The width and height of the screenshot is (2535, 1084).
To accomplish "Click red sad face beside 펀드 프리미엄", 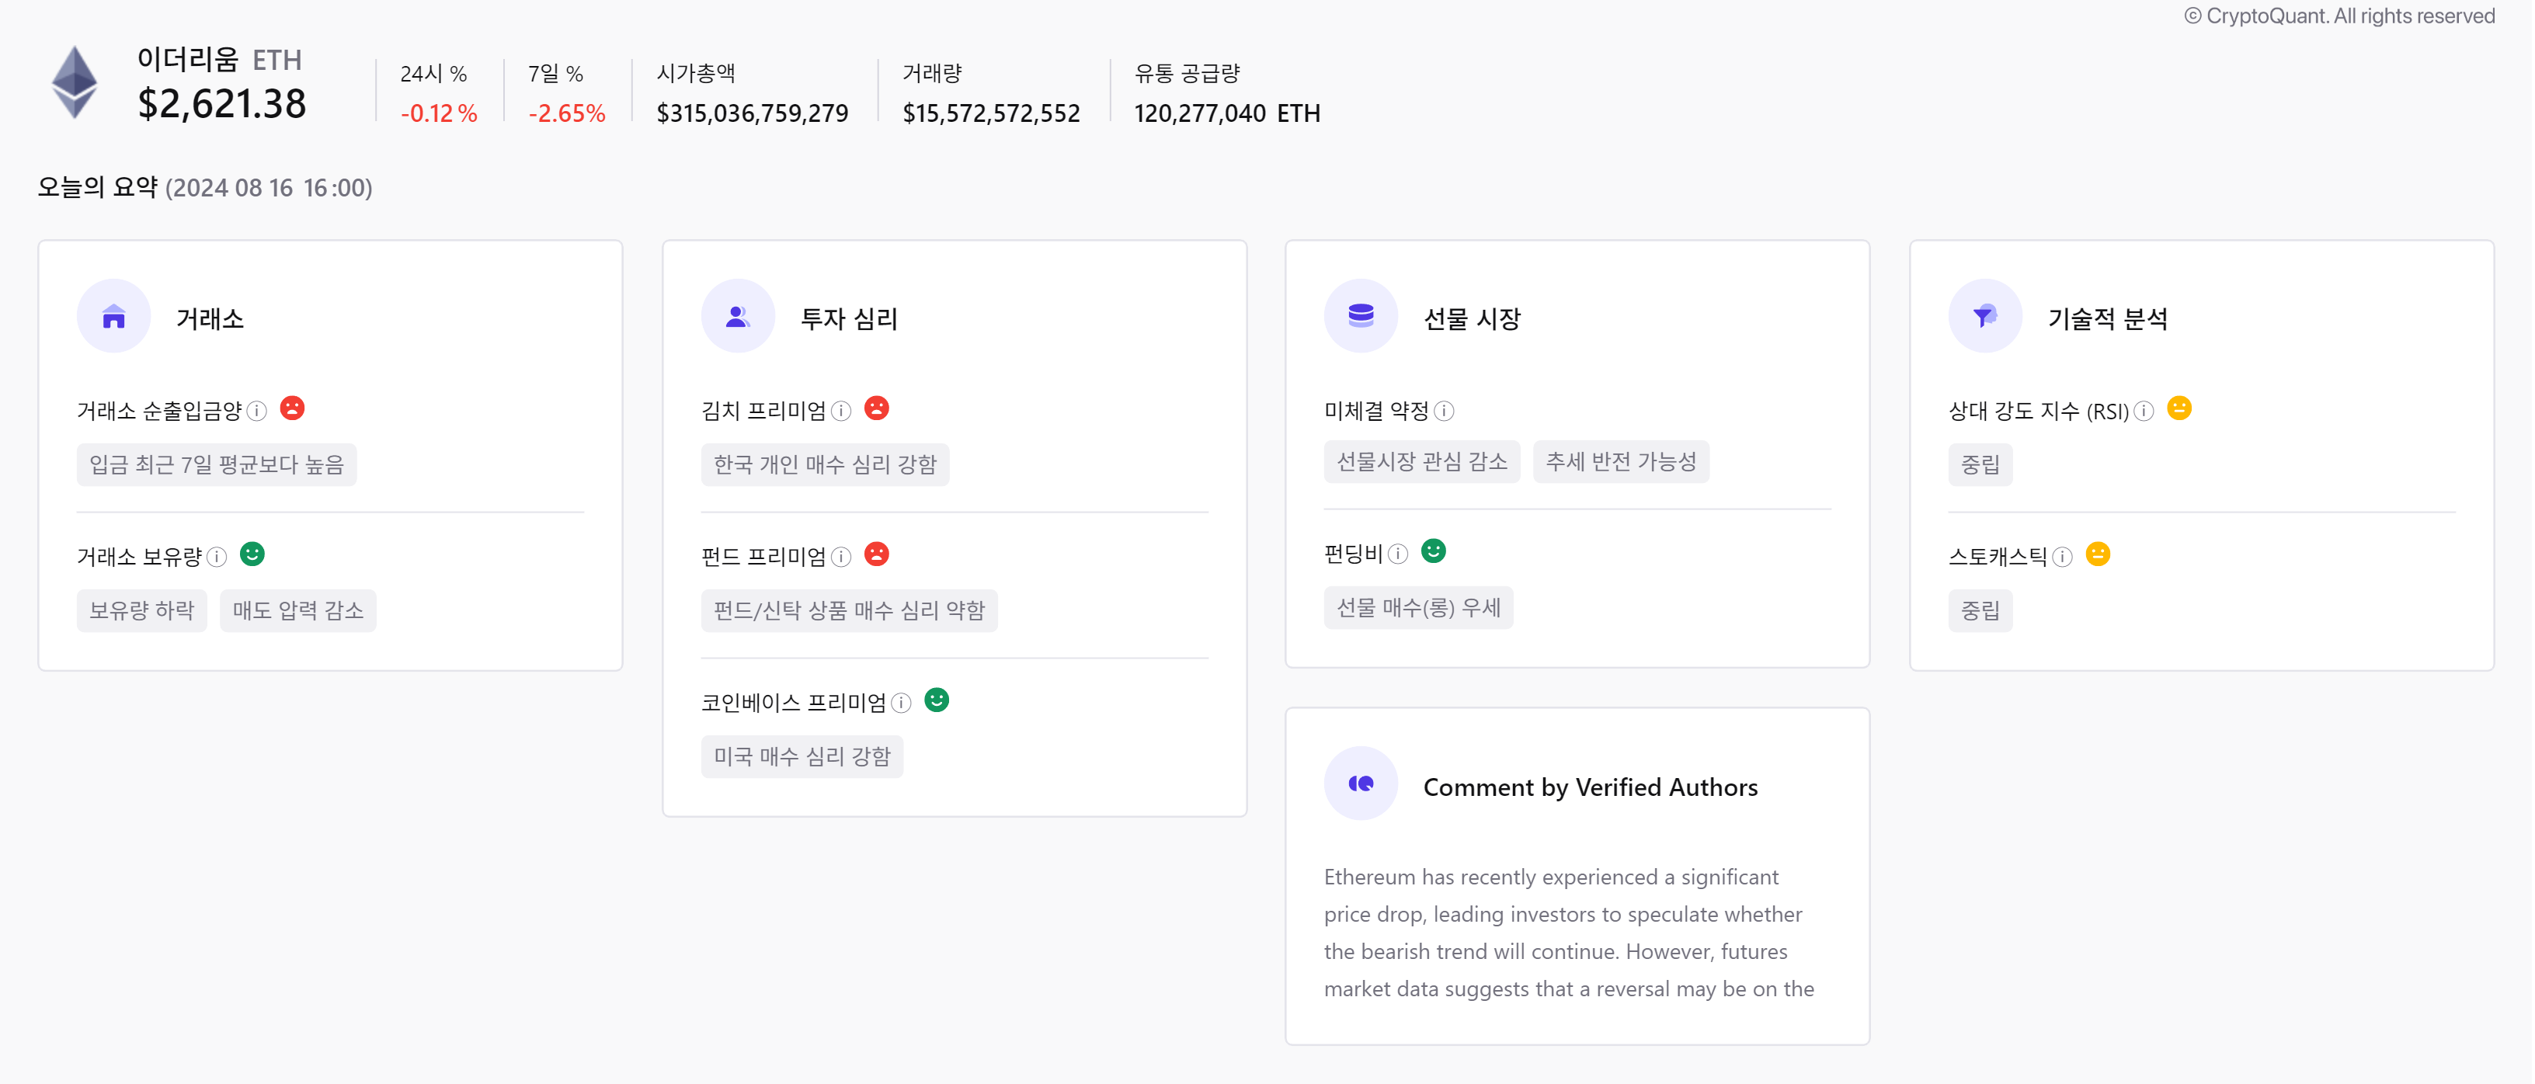I will (x=877, y=554).
